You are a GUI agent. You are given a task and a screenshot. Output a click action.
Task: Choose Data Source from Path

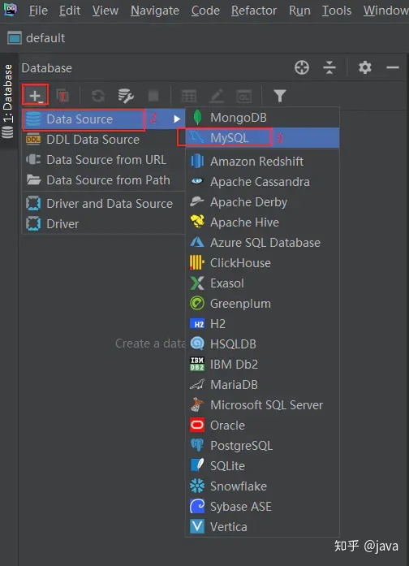[x=104, y=179]
